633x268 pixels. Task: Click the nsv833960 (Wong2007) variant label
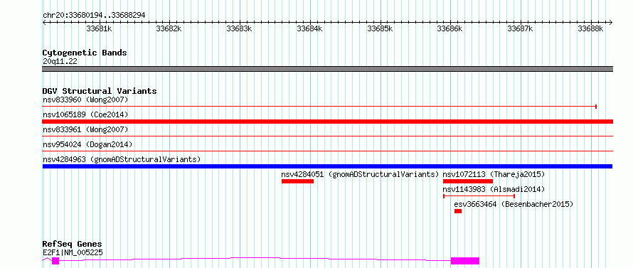tap(85, 100)
